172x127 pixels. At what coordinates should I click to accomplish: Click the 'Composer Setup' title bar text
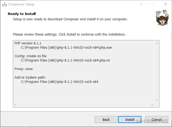(21, 4)
